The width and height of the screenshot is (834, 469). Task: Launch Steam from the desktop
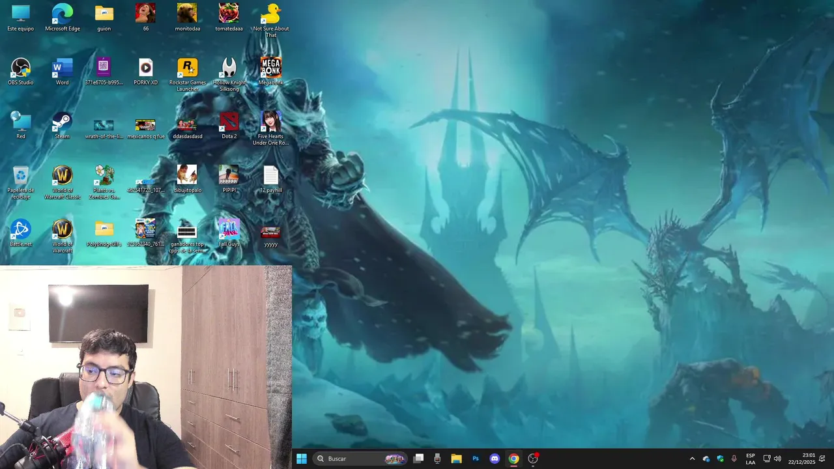(63, 126)
